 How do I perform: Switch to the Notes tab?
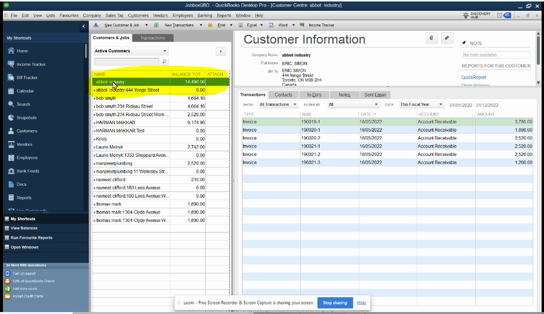344,95
